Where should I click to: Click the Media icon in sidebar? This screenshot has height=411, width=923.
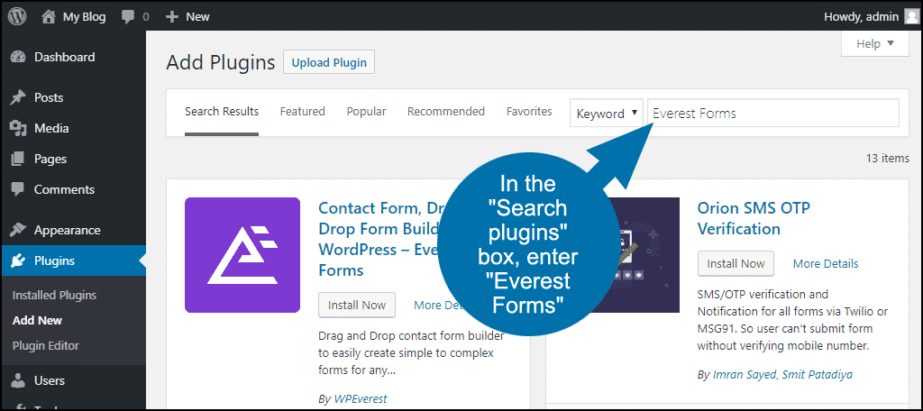coord(18,128)
